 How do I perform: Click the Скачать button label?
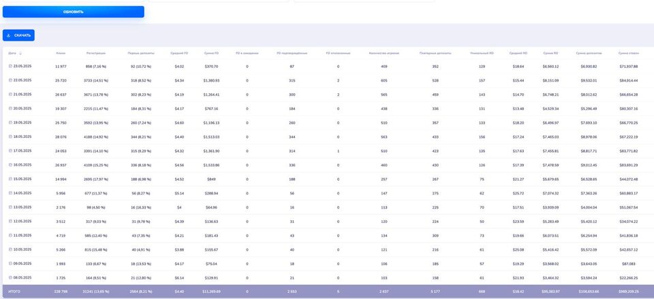22,35
